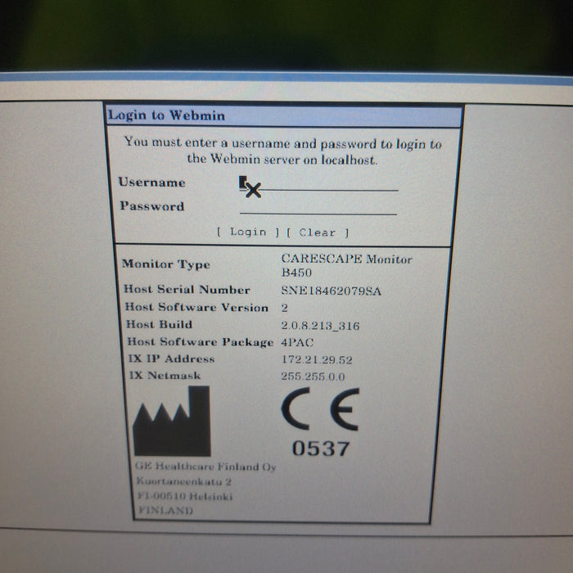Click the IX IP address 172.21.29.52

pyautogui.click(x=318, y=360)
